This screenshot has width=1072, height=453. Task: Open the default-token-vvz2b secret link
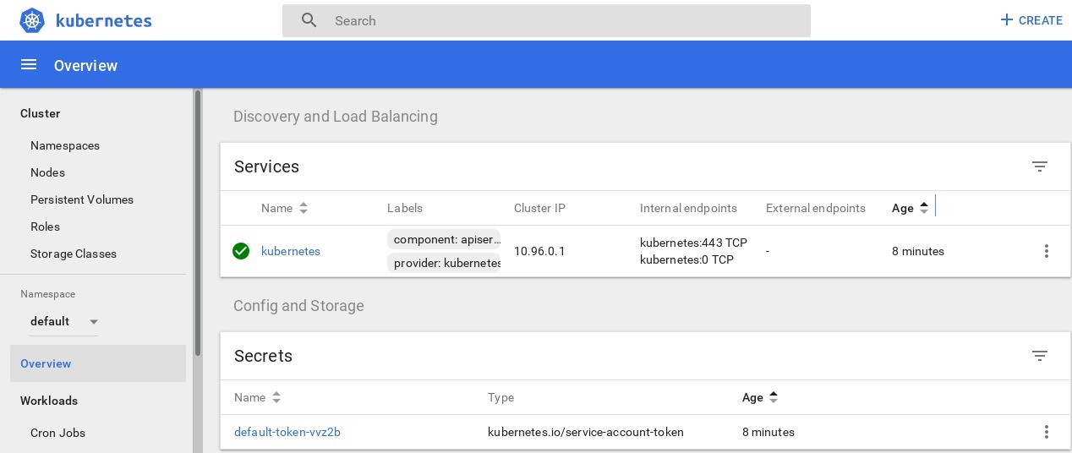(x=287, y=432)
